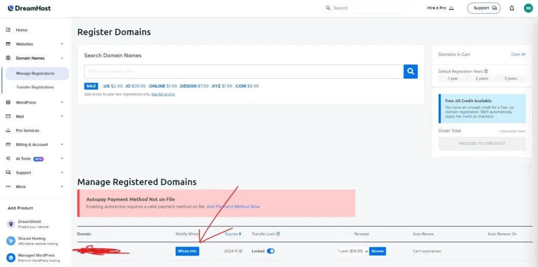Viewport: 538px width, 267px height.
Task: Click Clear All in Domains in Cart
Action: tap(518, 55)
